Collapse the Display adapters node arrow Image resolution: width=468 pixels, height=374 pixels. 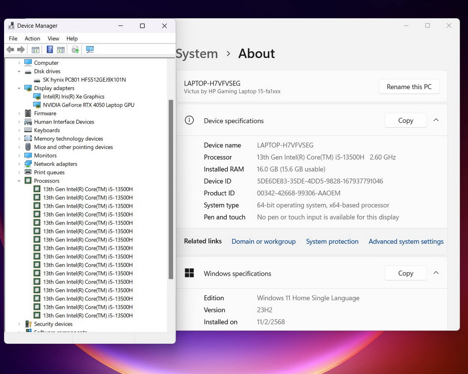19,88
